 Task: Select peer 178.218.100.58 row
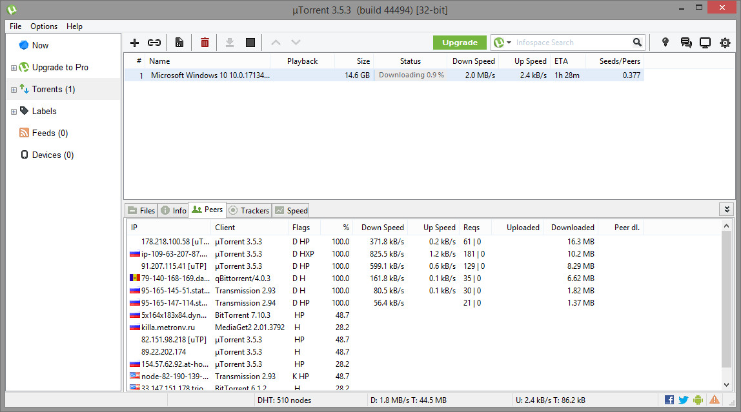[387, 242]
